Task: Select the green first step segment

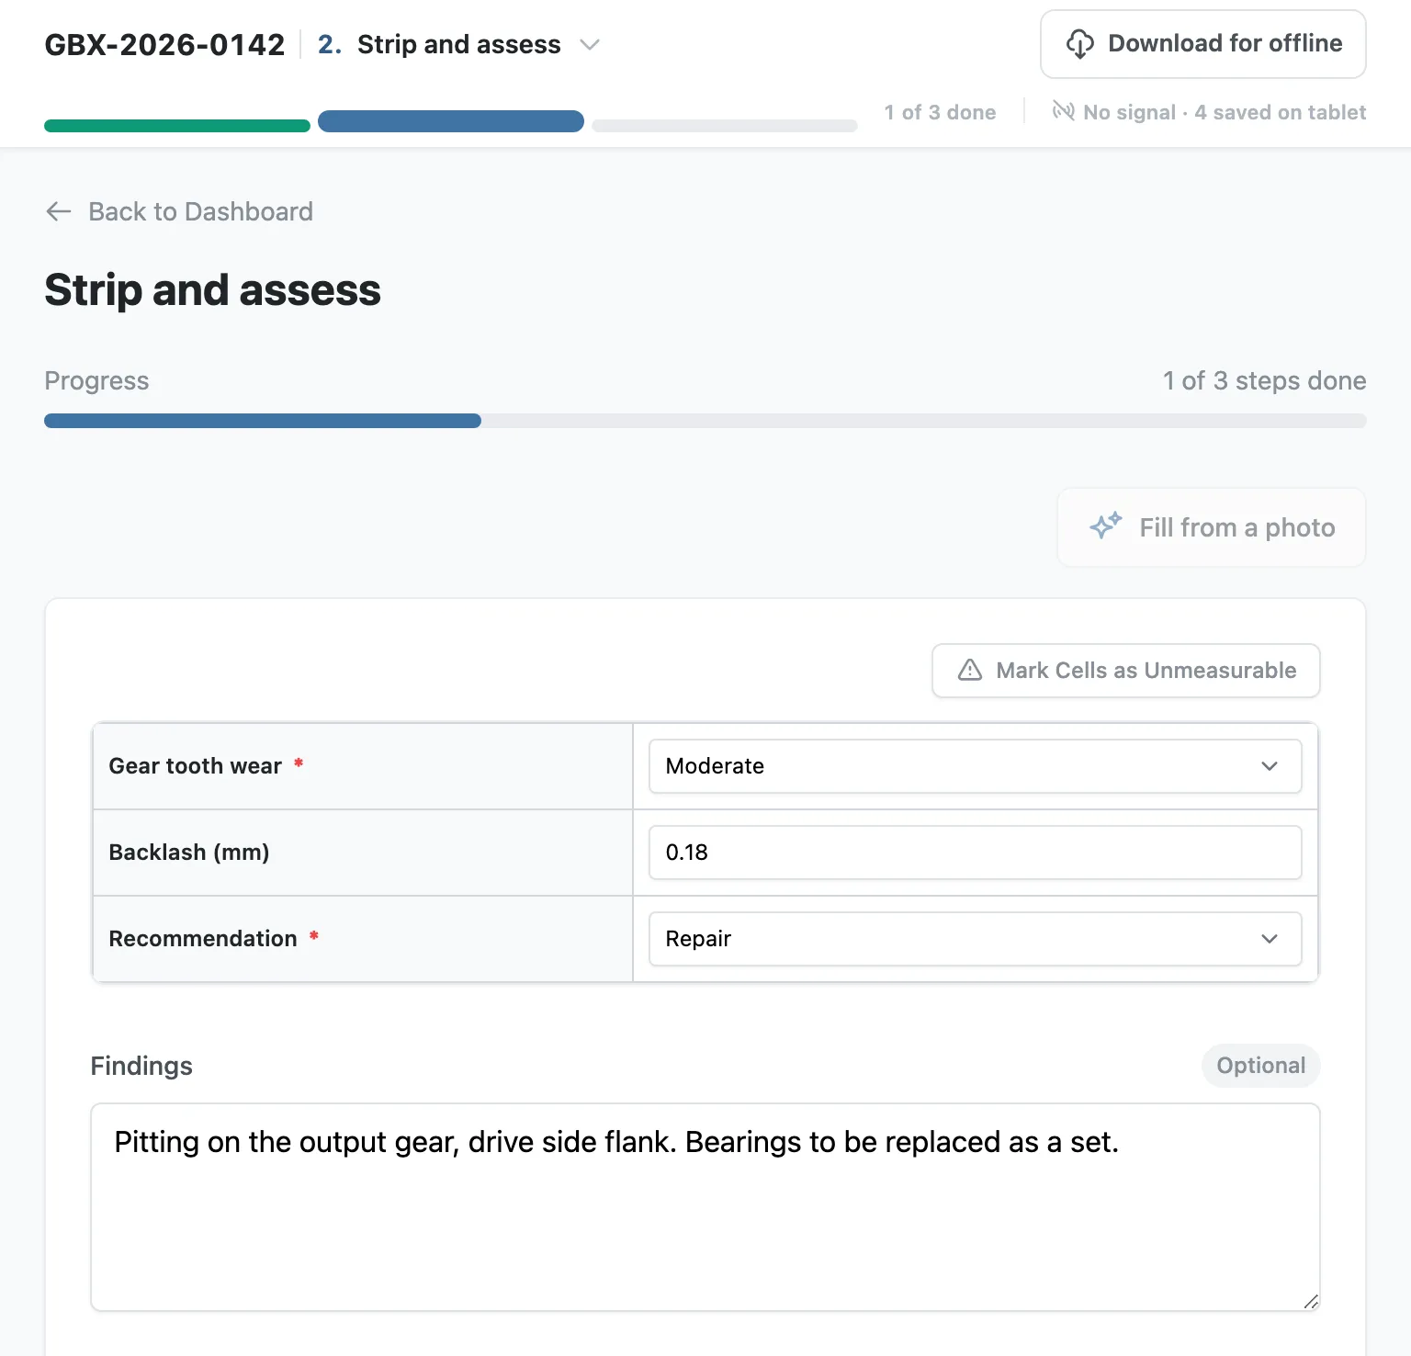Action: pos(177,126)
